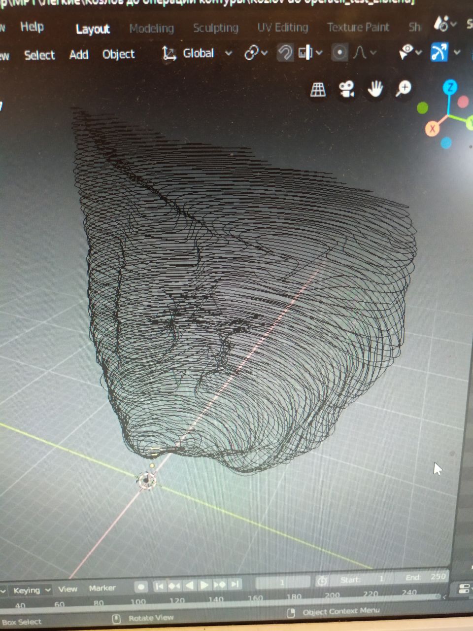This screenshot has width=473, height=631.
Task: Click the blue Z axis on navigation gizmo
Action: (450, 88)
